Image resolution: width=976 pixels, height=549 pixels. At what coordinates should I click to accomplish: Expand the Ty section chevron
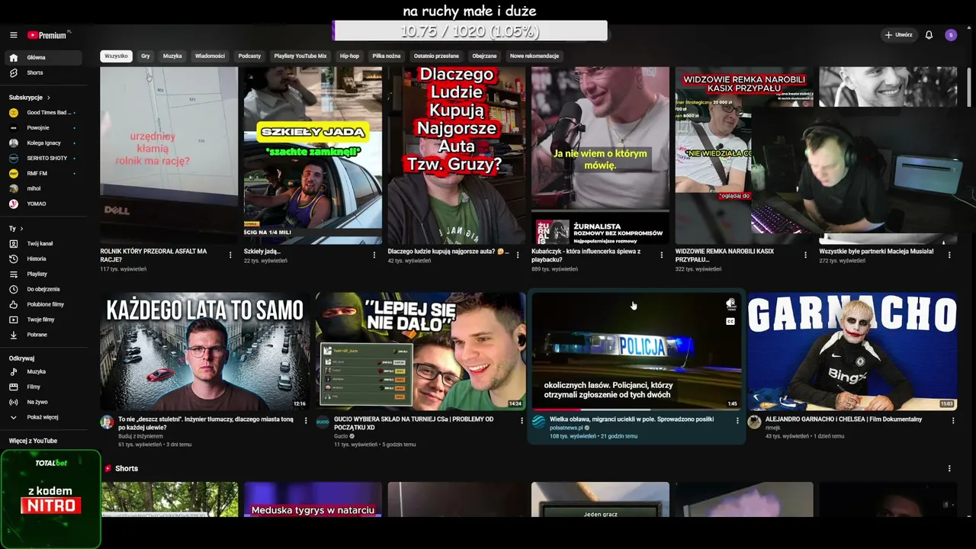click(x=21, y=229)
